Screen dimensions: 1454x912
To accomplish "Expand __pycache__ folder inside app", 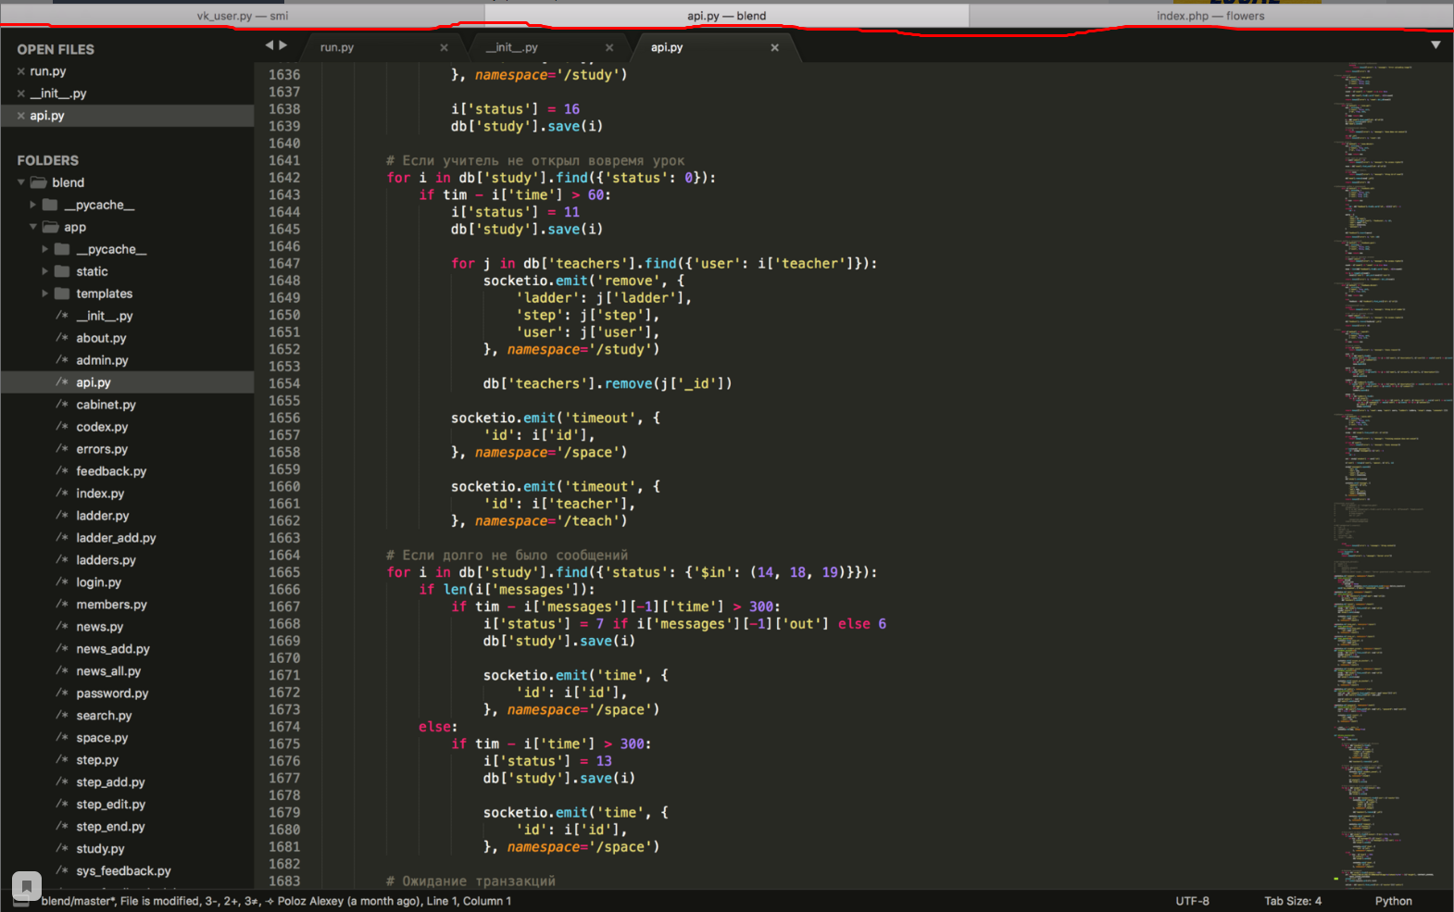I will coord(45,249).
